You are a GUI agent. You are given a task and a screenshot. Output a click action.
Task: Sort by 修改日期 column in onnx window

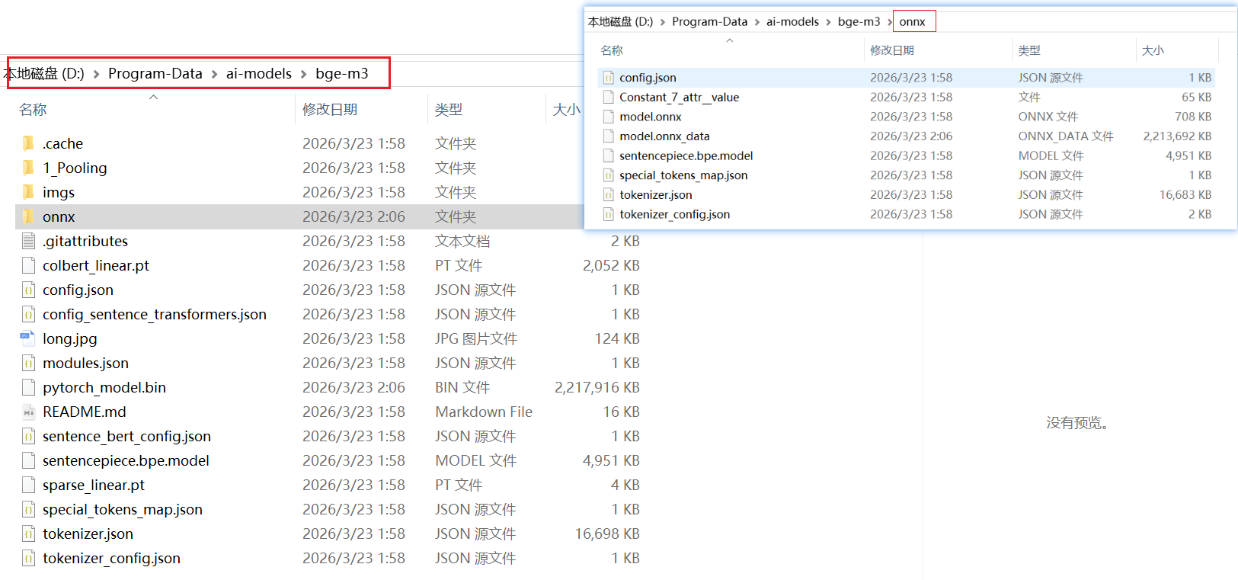(x=892, y=50)
